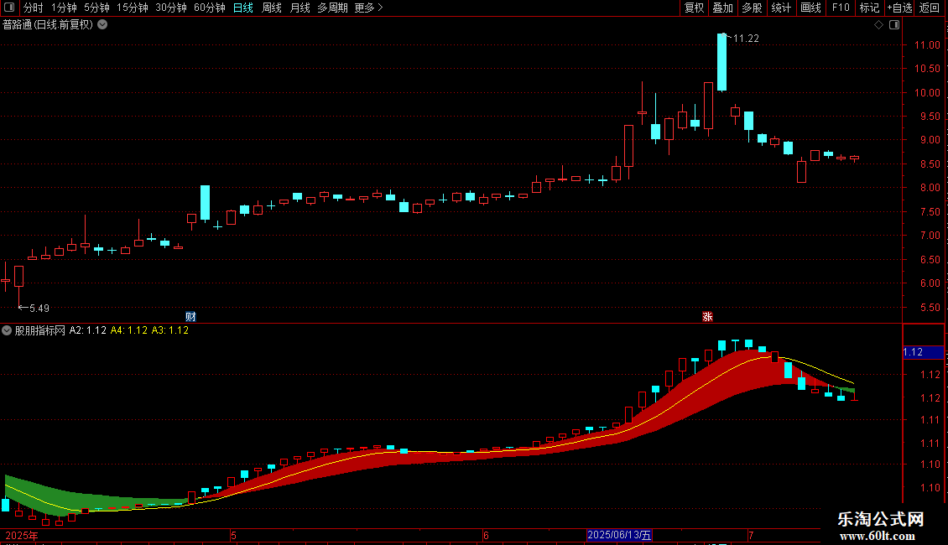This screenshot has width=948, height=545.
Task: Click the 11.00 price axis label
Action: (x=927, y=45)
